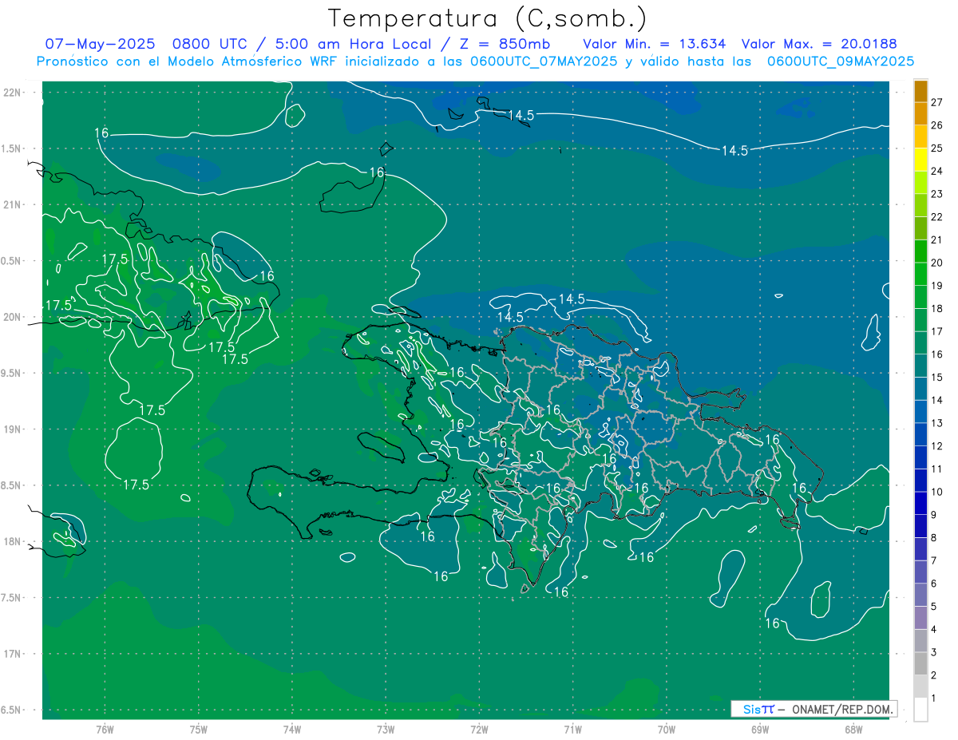The width and height of the screenshot is (958, 740).
Task: Click the '17N' latitude axis label
Action: click(x=13, y=655)
